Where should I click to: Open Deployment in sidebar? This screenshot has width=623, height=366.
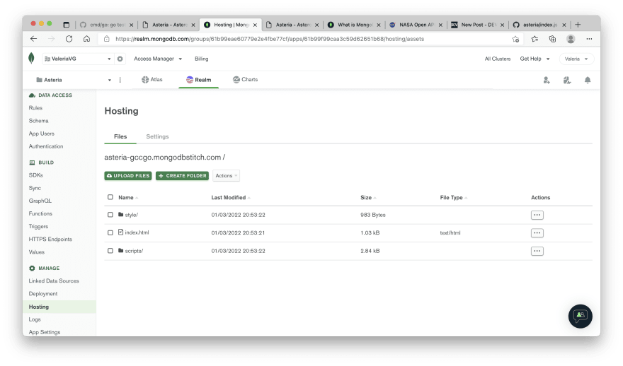(43, 294)
